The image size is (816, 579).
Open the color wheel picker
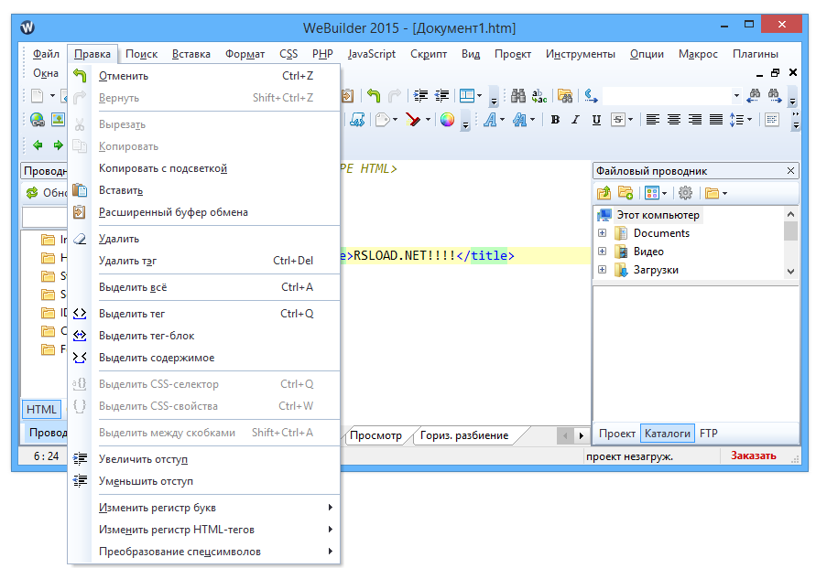pyautogui.click(x=447, y=120)
